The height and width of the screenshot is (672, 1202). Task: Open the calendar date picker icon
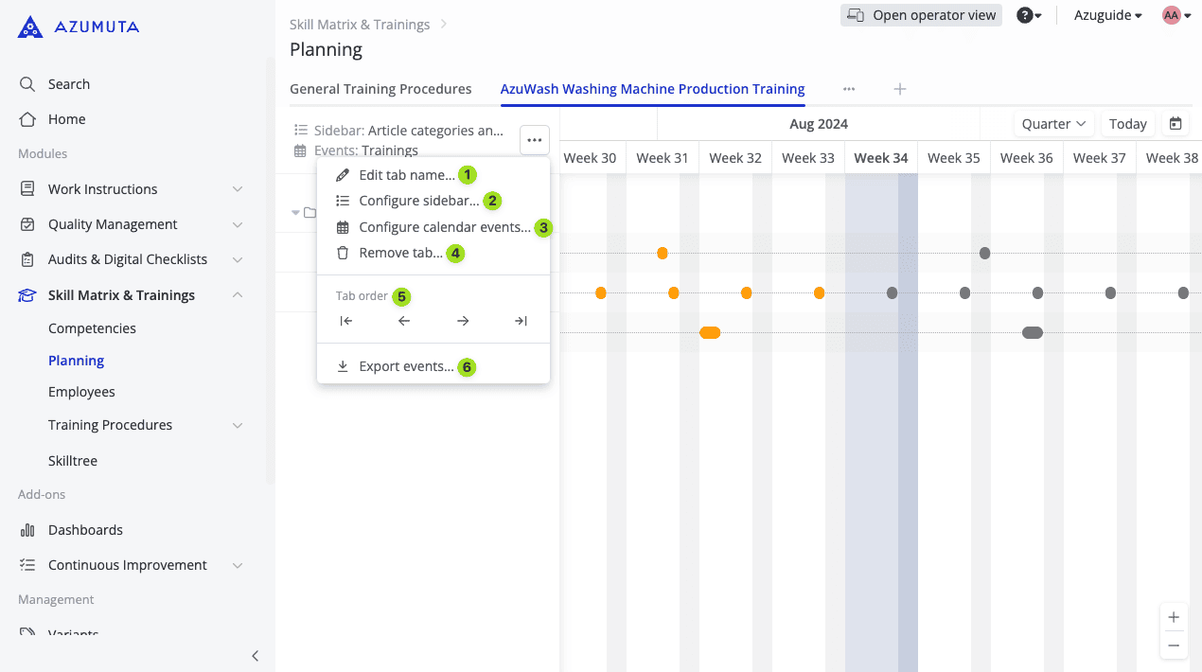(1175, 124)
